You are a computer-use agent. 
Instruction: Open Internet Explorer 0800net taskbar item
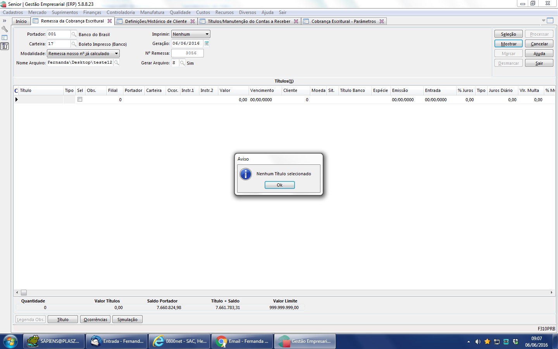pyautogui.click(x=180, y=341)
